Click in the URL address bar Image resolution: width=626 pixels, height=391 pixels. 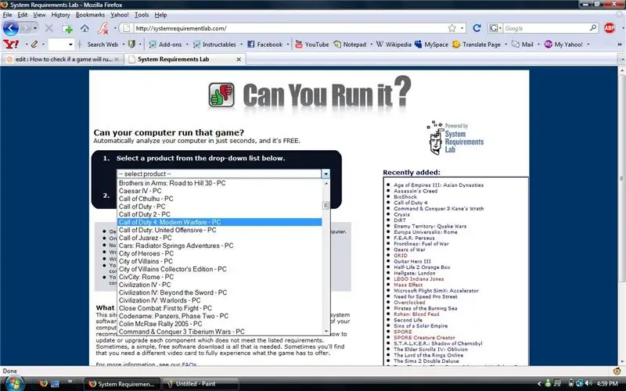pyautogui.click(x=290, y=28)
